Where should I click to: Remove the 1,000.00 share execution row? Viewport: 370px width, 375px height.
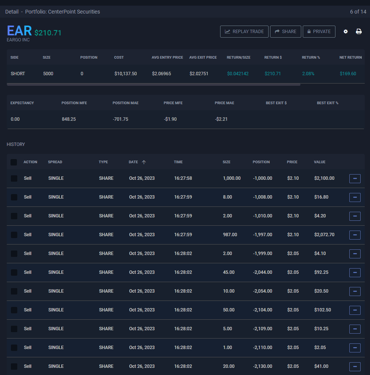pyautogui.click(x=355, y=179)
